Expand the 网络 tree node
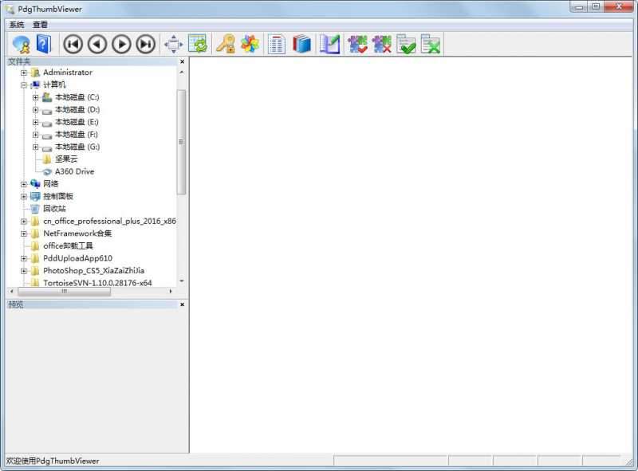Screen dimensions: 638x471 pos(23,183)
